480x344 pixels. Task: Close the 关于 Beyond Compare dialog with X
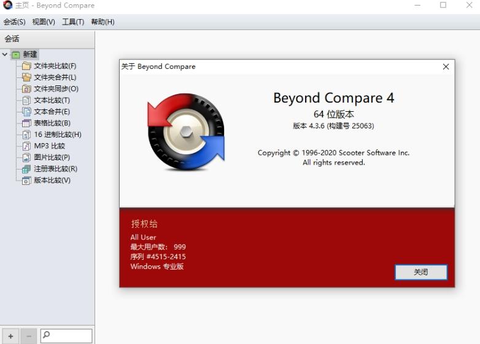pyautogui.click(x=446, y=67)
